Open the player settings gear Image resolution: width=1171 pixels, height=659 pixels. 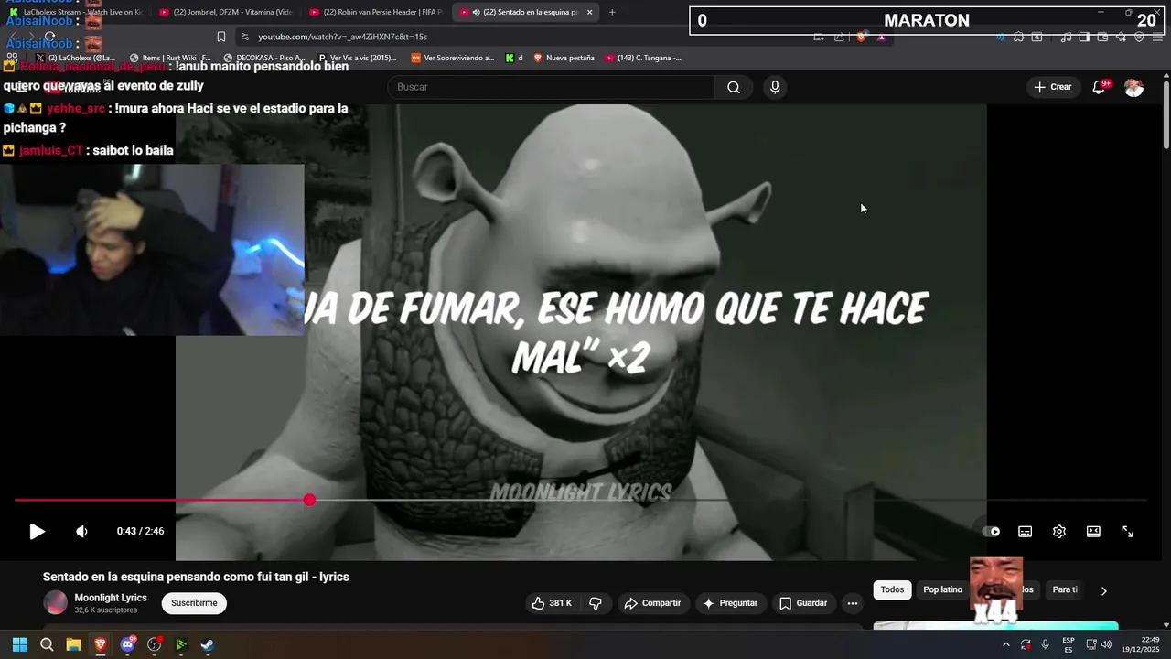point(1059,531)
